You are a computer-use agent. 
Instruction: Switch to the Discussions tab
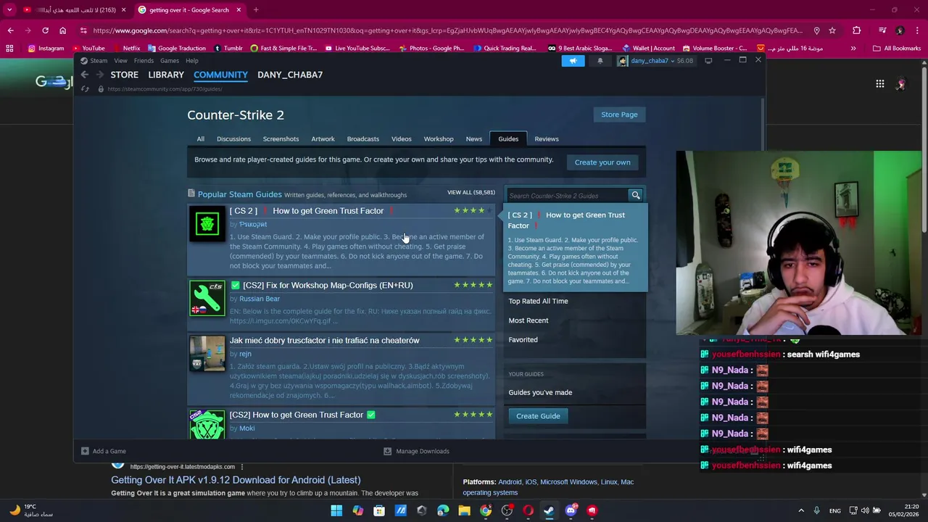(x=233, y=138)
